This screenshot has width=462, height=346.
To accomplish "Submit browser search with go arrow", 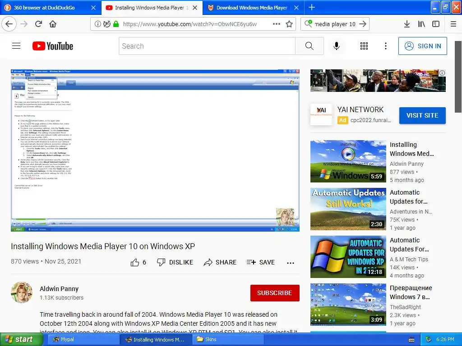I will point(363,24).
